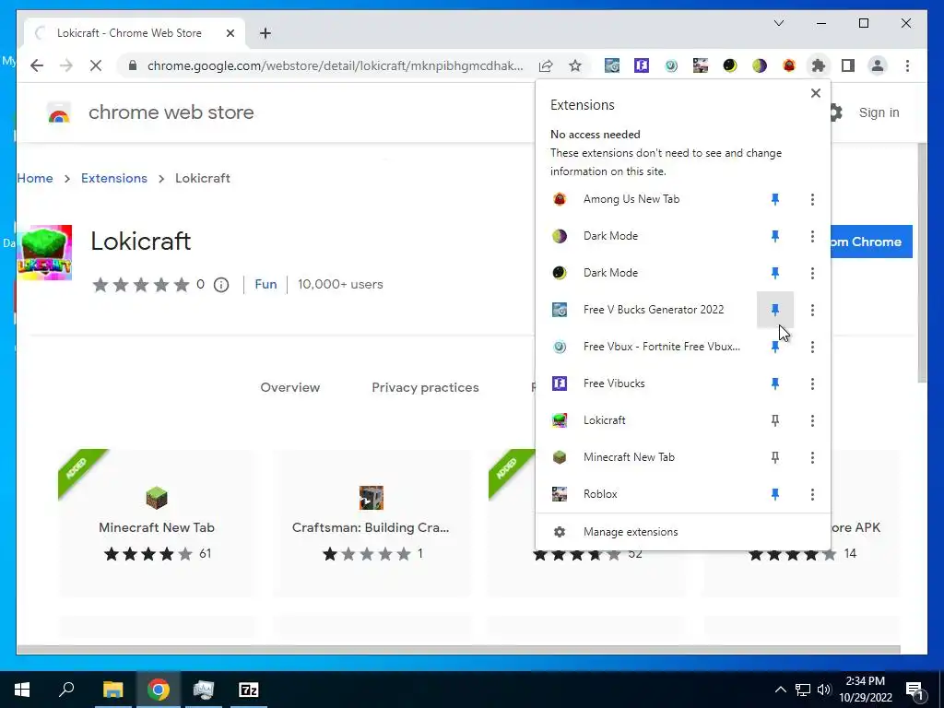Screen dimensions: 944x708
Task: Close the Extensions popup
Action: coord(815,93)
